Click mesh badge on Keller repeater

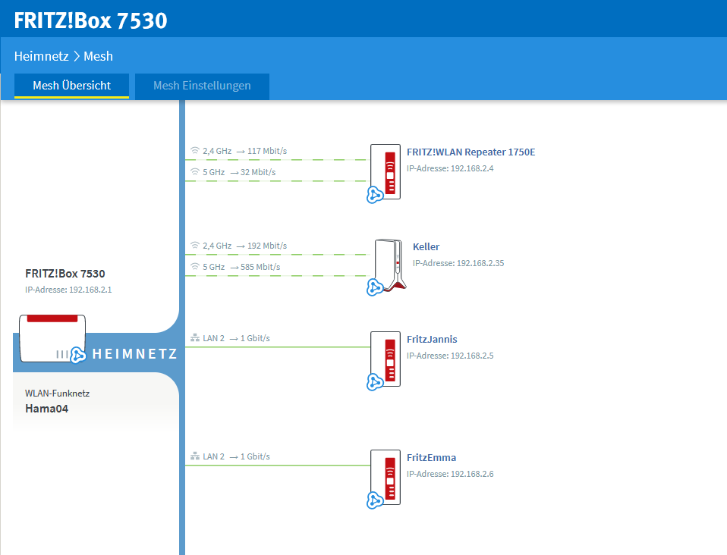tap(375, 287)
